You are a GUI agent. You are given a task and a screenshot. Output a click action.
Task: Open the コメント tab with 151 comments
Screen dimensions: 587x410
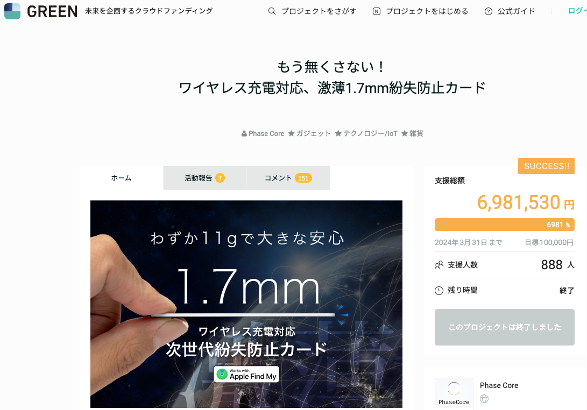288,178
